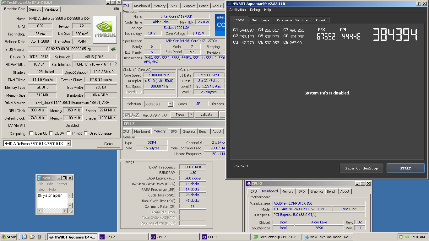Click the Tools button in CPU-Z
The height and width of the screenshot is (241, 429).
coord(180,115)
